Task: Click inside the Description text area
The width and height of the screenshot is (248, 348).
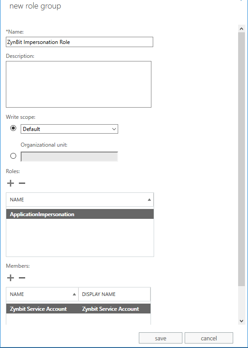Action: coord(79,84)
